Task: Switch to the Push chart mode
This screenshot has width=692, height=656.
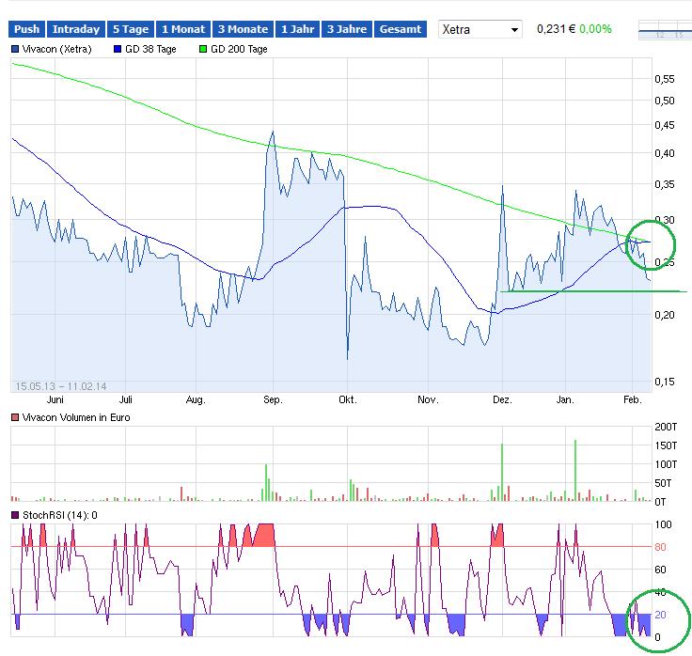Action: tap(26, 29)
